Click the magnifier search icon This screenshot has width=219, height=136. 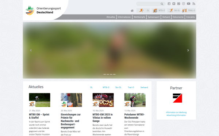tap(162, 4)
